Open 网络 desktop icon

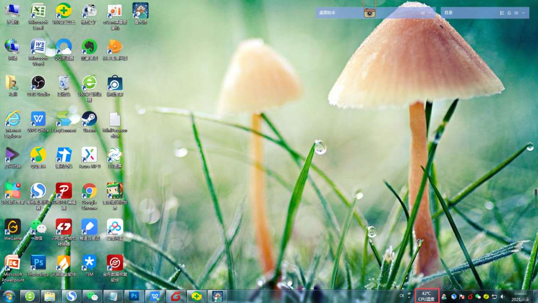point(13,49)
